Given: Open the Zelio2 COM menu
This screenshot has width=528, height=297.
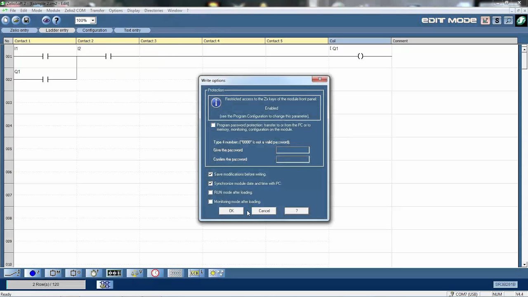Looking at the screenshot, I should click(75, 10).
